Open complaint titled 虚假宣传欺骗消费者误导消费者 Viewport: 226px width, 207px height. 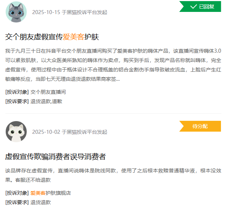[56, 157]
